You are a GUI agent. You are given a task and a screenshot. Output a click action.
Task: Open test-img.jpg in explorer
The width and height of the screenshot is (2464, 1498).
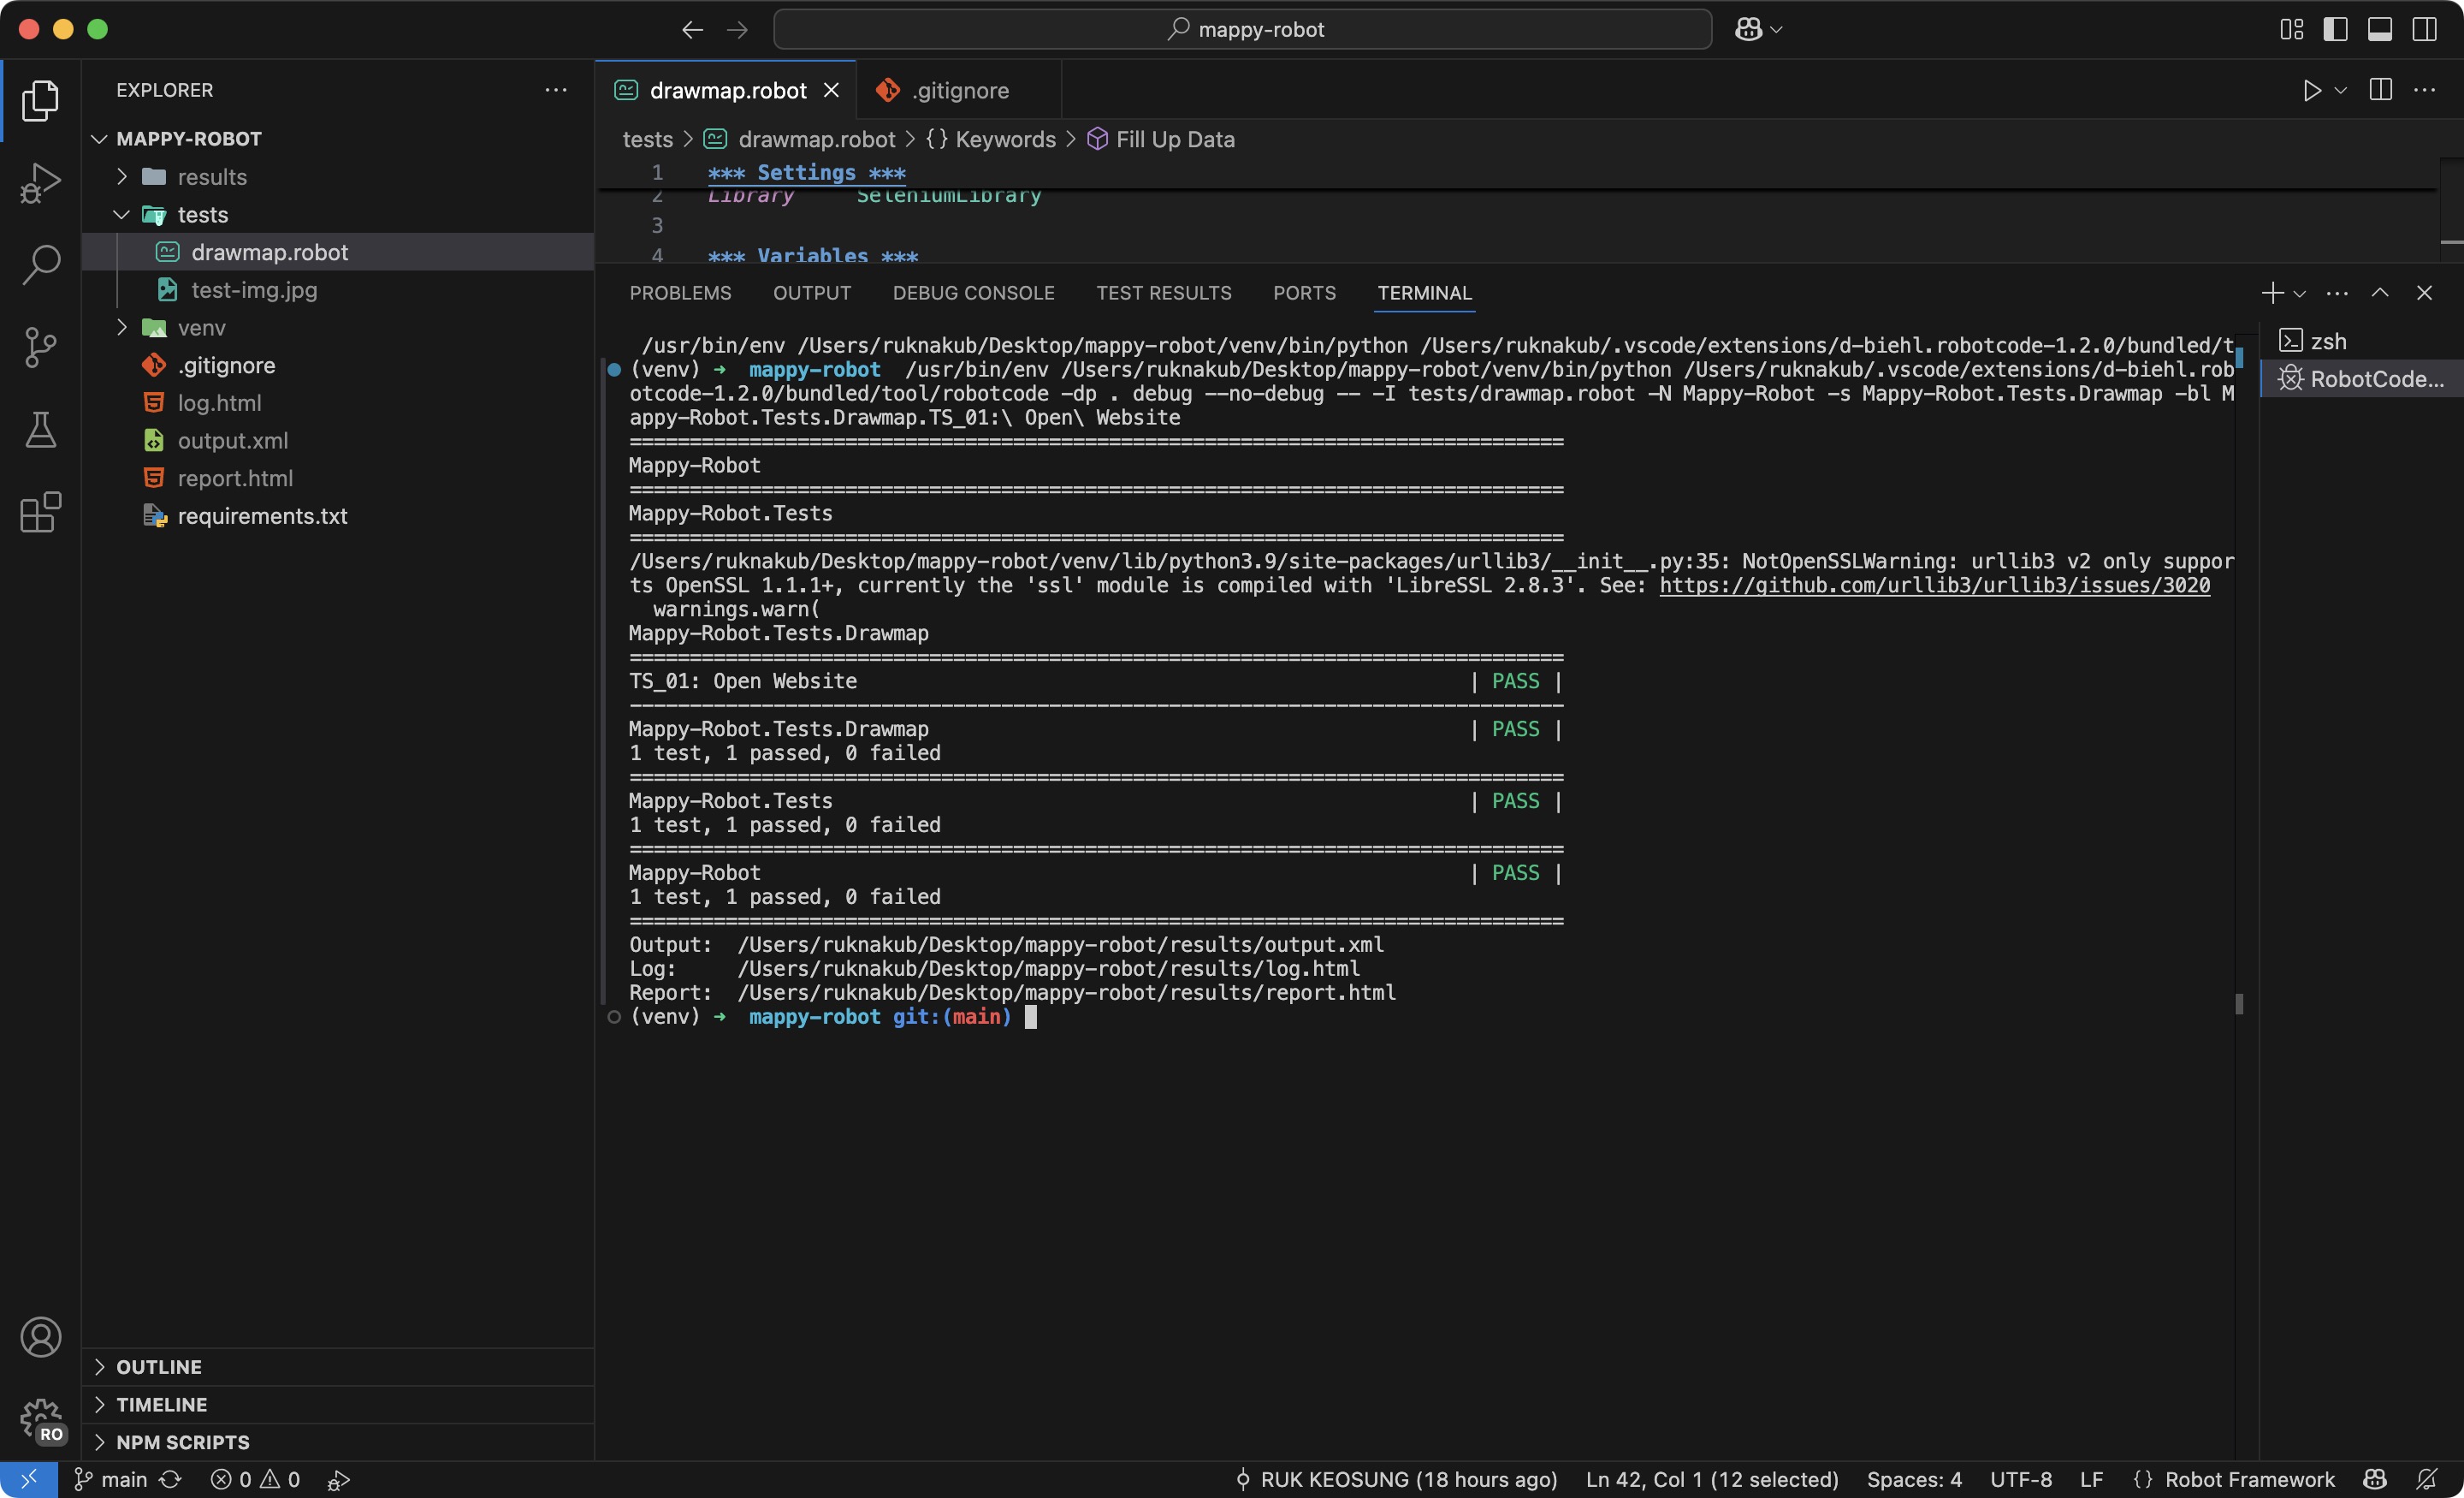(337, 290)
